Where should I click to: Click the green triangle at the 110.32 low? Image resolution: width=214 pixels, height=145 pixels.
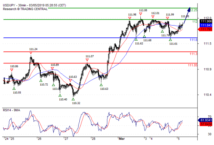pyautogui.click(x=73, y=99)
